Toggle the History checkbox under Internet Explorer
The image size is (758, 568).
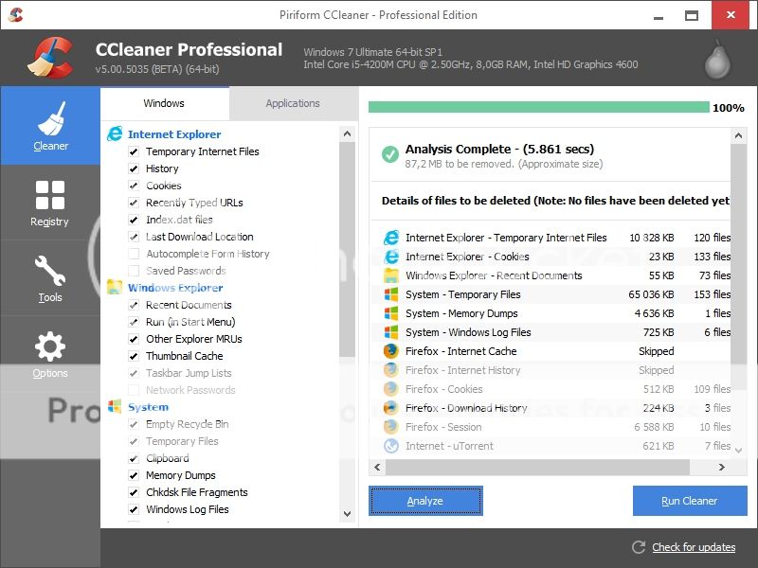(x=134, y=169)
